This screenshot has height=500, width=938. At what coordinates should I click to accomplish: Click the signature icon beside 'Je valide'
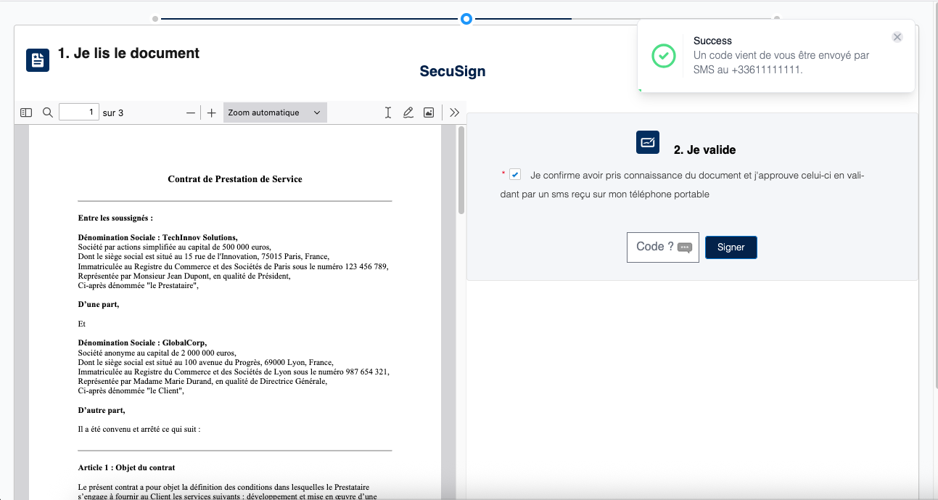(648, 142)
